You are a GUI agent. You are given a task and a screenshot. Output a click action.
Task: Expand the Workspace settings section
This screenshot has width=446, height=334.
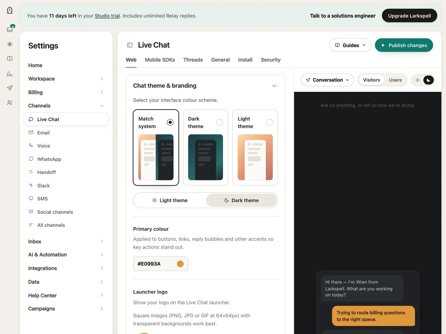coord(66,79)
